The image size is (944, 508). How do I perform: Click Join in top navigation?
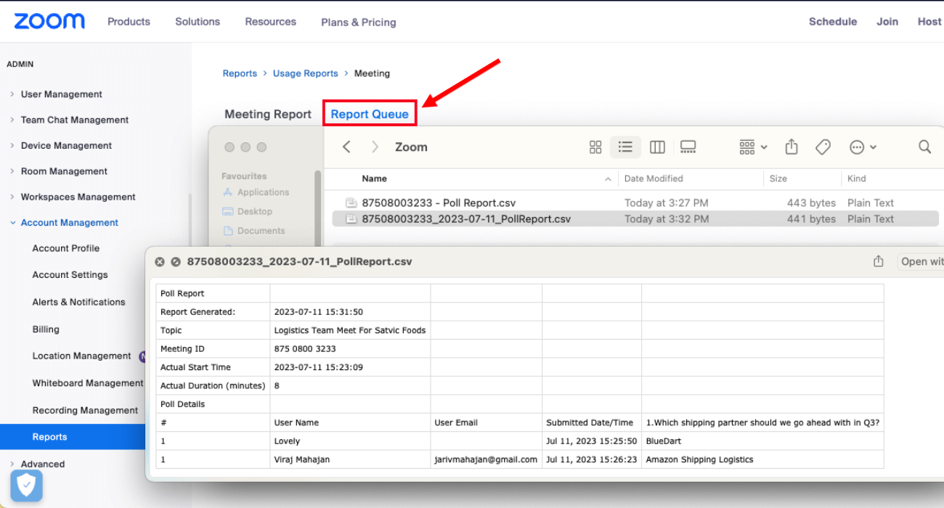(x=887, y=22)
